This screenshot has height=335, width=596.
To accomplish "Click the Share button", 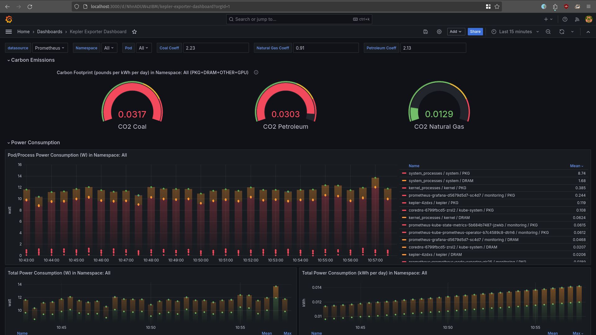I will tap(475, 31).
